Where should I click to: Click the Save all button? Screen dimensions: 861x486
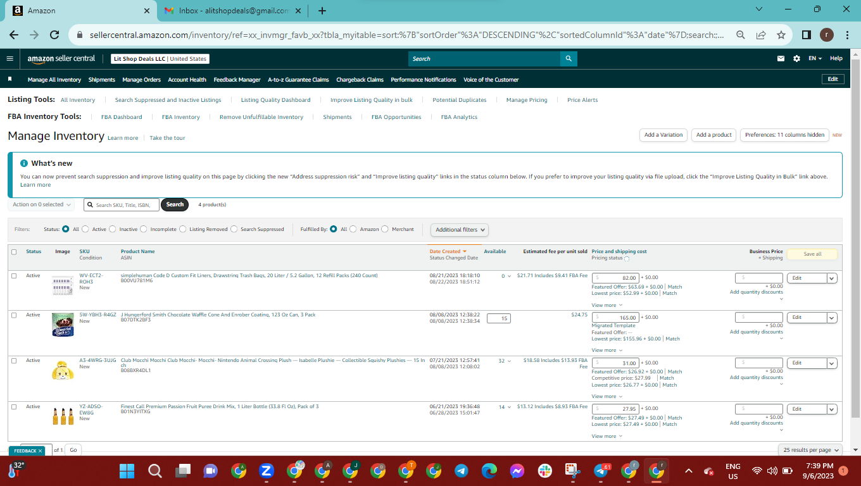(x=812, y=254)
